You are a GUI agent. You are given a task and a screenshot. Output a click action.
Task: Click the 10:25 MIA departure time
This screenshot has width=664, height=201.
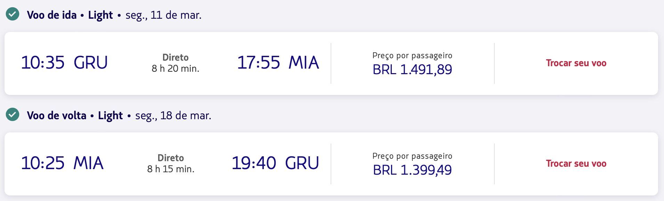pyautogui.click(x=62, y=163)
